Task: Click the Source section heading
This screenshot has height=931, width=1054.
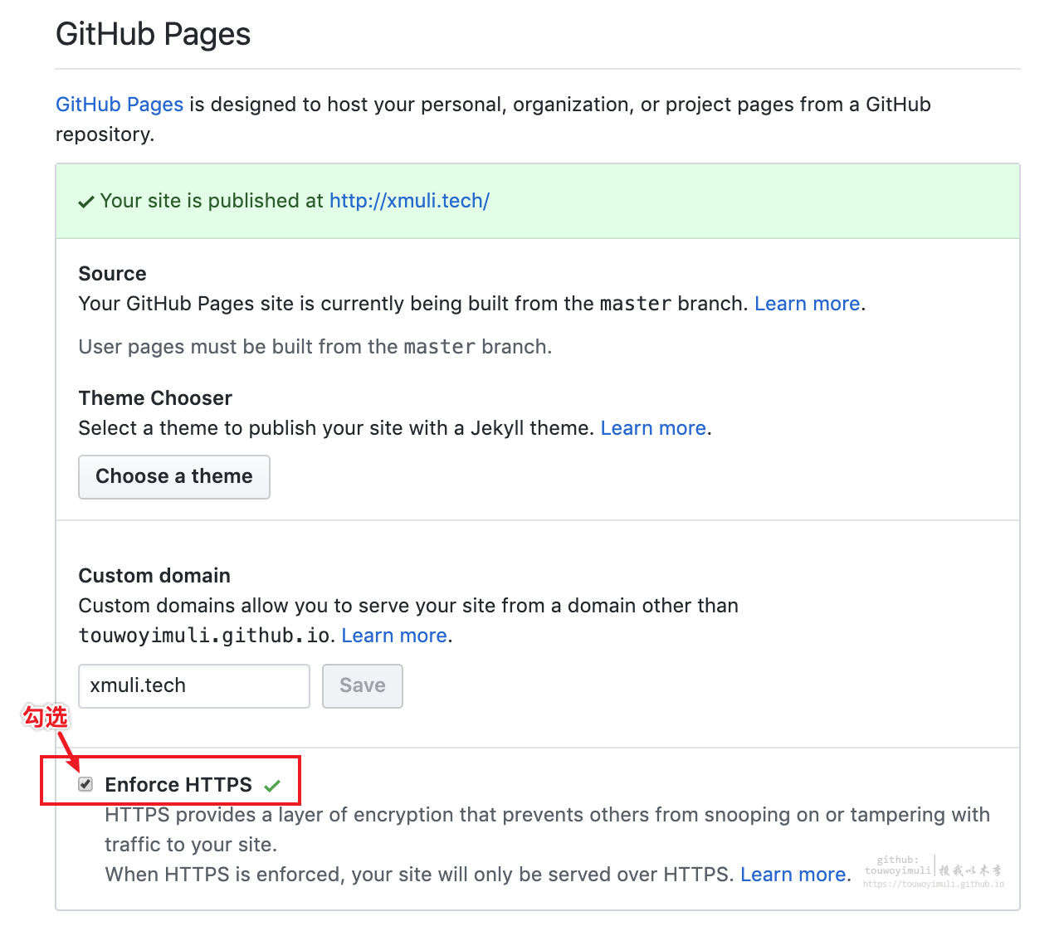Action: pos(112,274)
